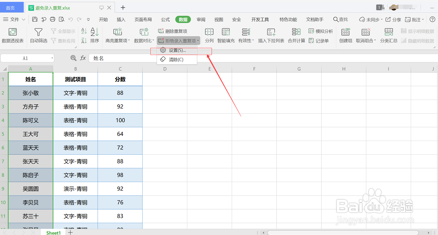Switch to 安全 ribbon tab
This screenshot has width=438, height=235.
[236, 19]
